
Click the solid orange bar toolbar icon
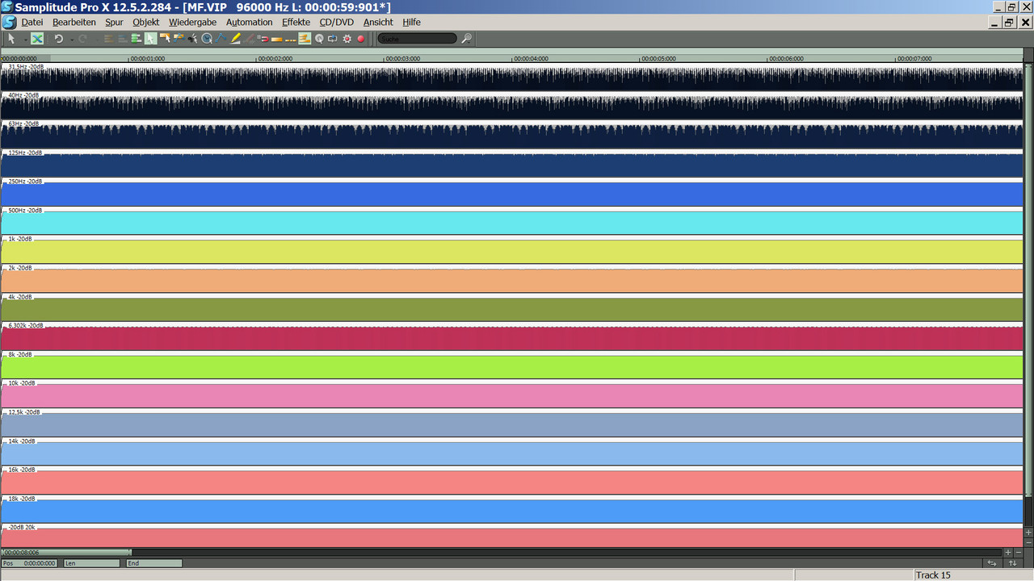(277, 38)
